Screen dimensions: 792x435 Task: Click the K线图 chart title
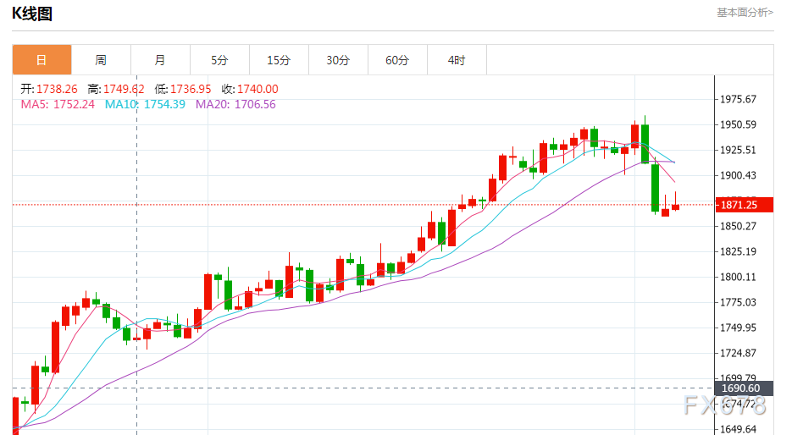point(32,14)
